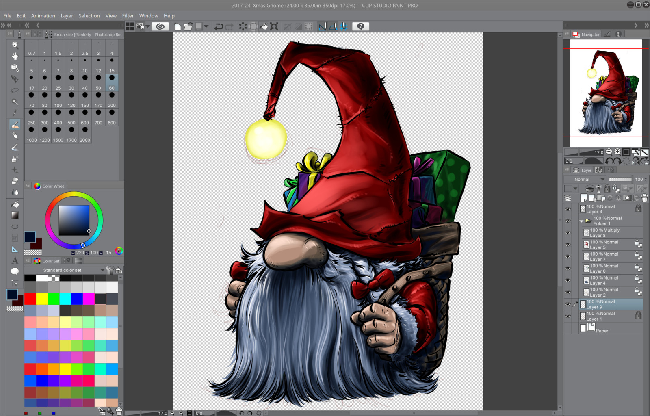Hide Layer 4

[x=568, y=281]
